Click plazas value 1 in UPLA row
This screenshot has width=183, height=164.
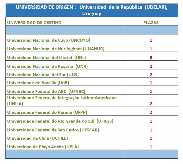pyautogui.click(x=151, y=147)
